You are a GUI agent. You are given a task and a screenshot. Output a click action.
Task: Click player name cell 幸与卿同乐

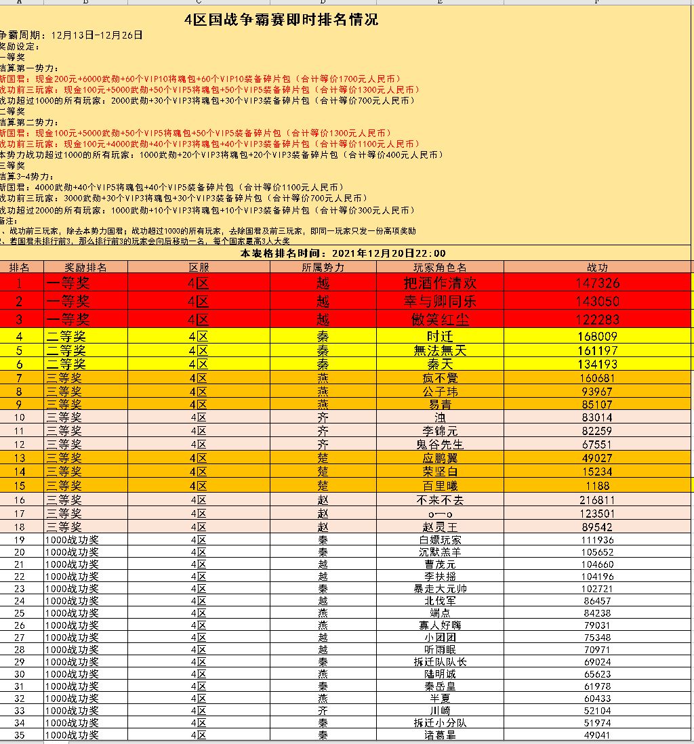pyautogui.click(x=440, y=301)
